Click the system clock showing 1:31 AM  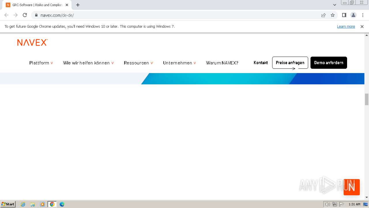click(x=354, y=204)
